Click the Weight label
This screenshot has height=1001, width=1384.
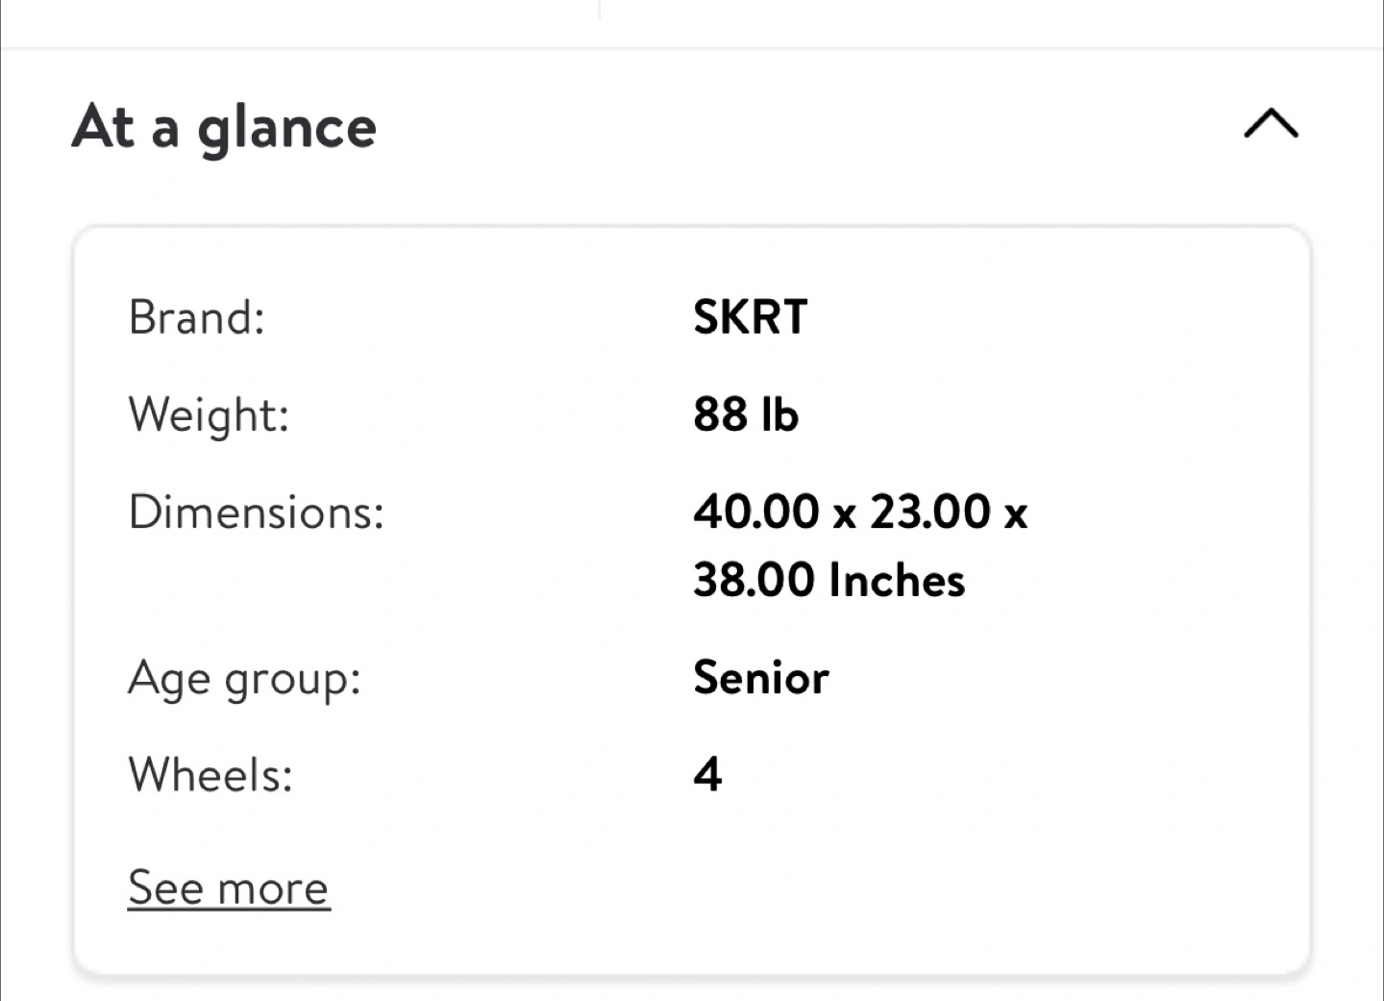pos(209,415)
